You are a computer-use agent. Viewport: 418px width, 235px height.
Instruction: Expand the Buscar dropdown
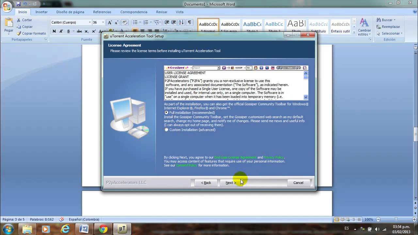click(x=394, y=20)
